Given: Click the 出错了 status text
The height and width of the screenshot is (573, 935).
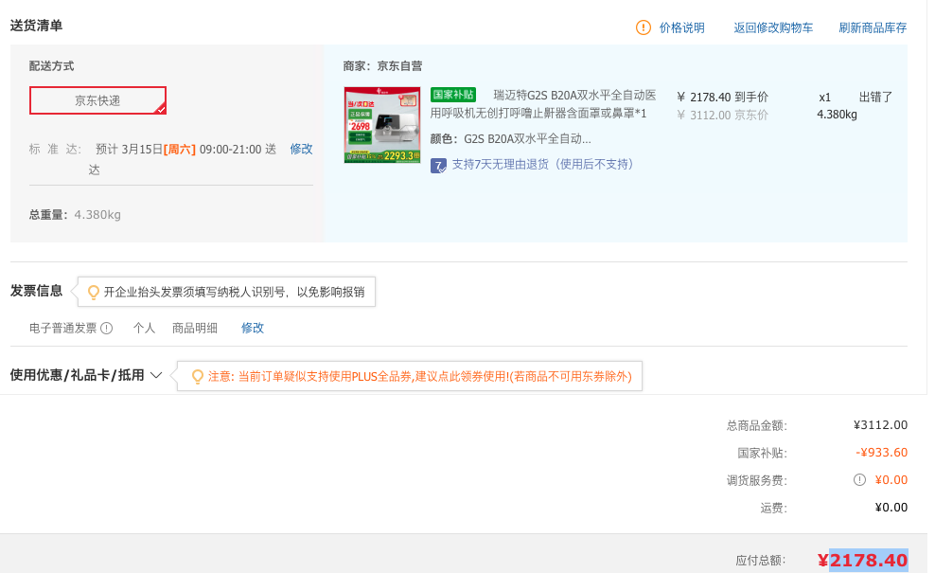Looking at the screenshot, I should [x=875, y=97].
